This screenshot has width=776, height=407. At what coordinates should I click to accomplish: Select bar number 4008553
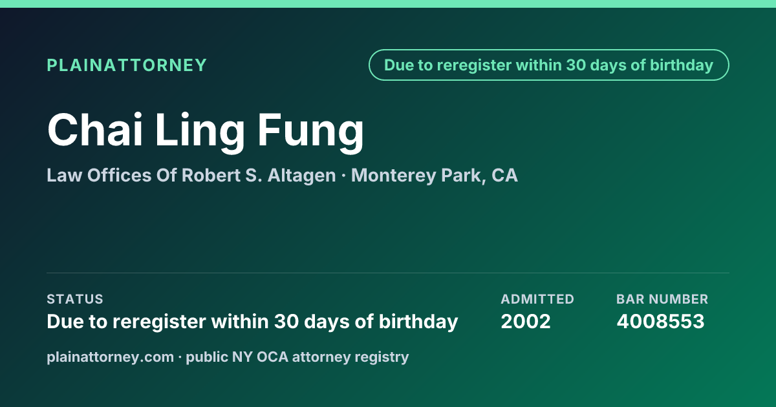(660, 322)
